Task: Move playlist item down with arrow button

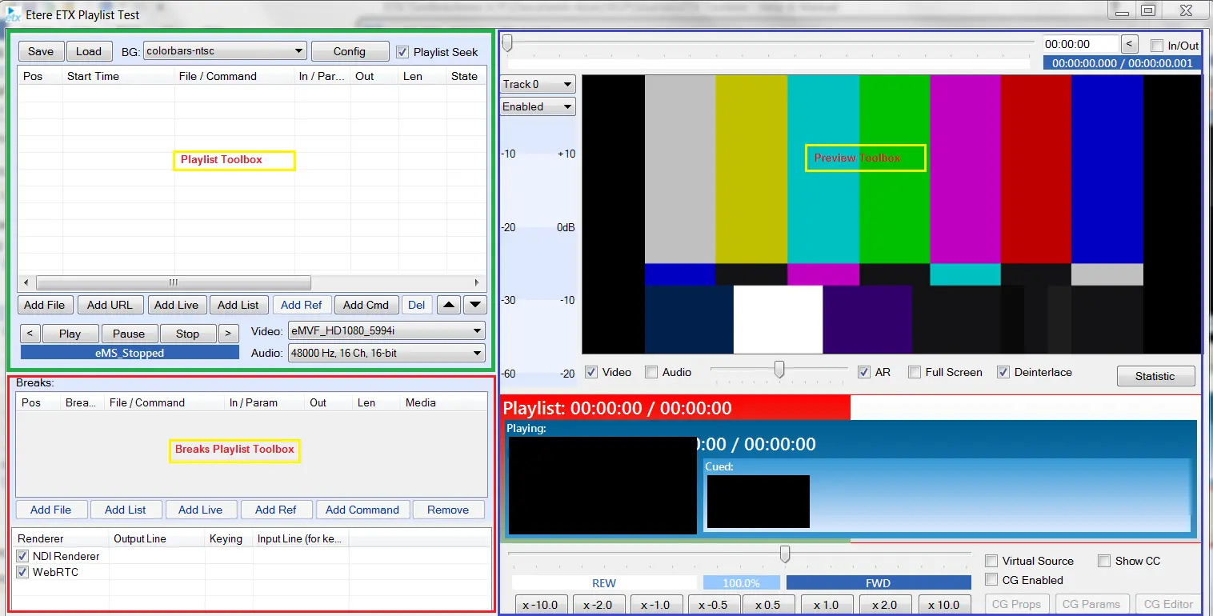Action: point(475,305)
